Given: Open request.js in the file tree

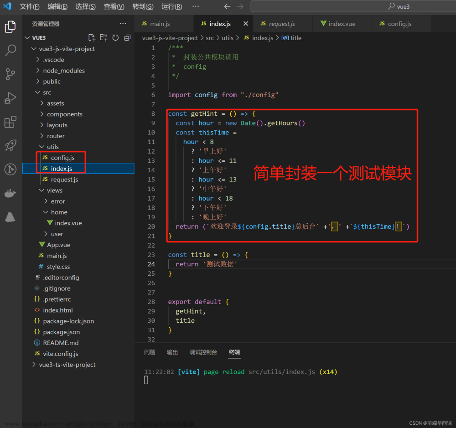Looking at the screenshot, I should [78, 180].
